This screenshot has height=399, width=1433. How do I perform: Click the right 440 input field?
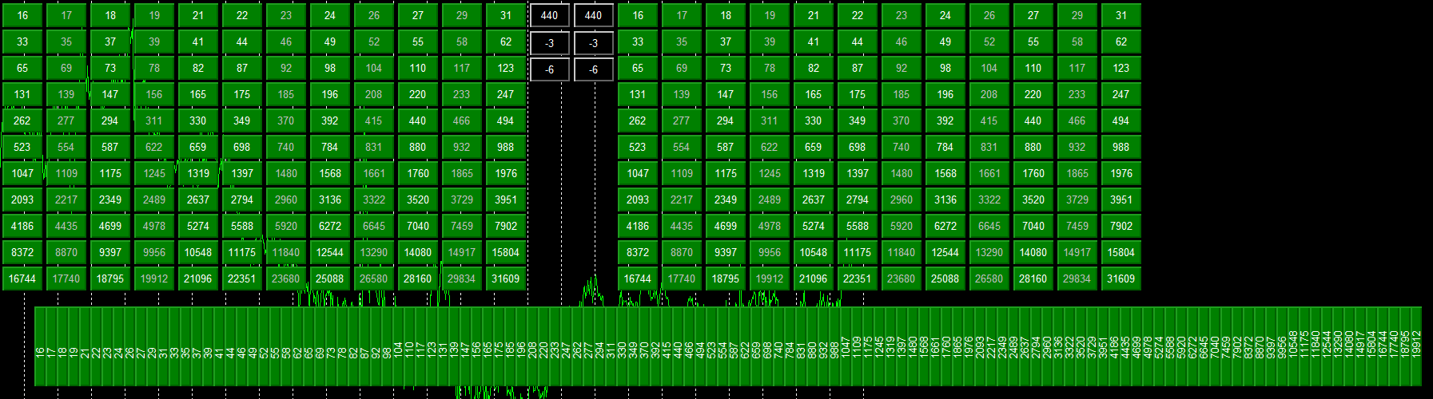[x=594, y=15]
